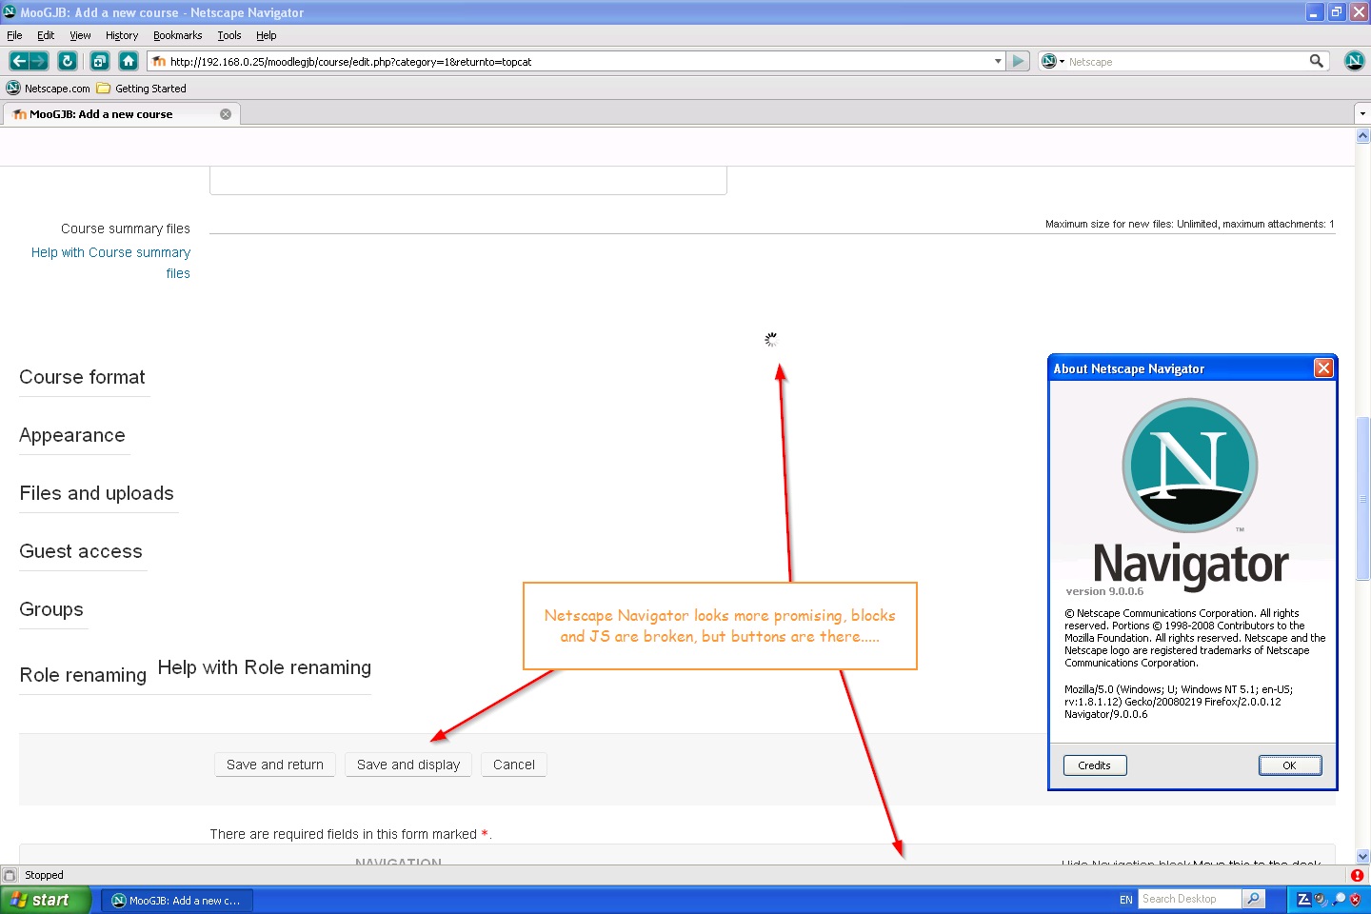Viewport: 1371px width, 914px height.
Task: Click the loading spinner in the file area
Action: 771,339
